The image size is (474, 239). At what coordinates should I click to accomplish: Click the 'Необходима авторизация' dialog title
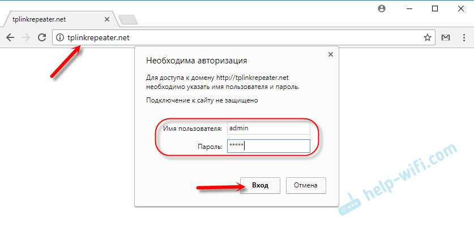[x=197, y=61]
